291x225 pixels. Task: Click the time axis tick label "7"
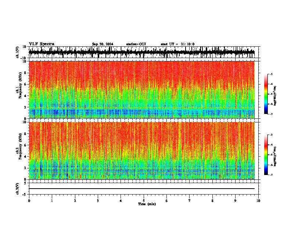click(x=190, y=201)
